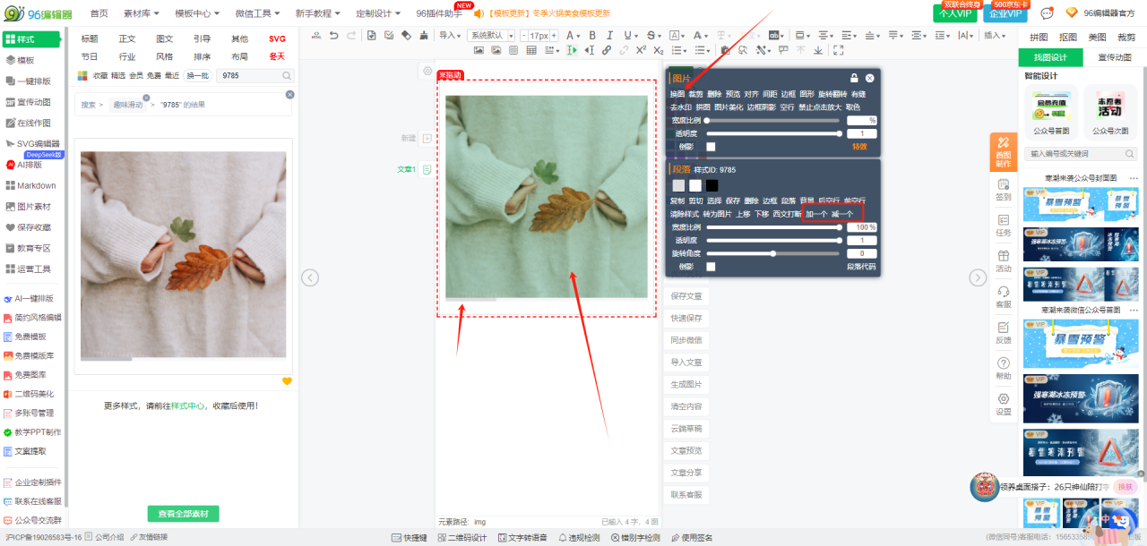Expand the 素材库 dropdown menu
The image size is (1147, 546).
(142, 13)
